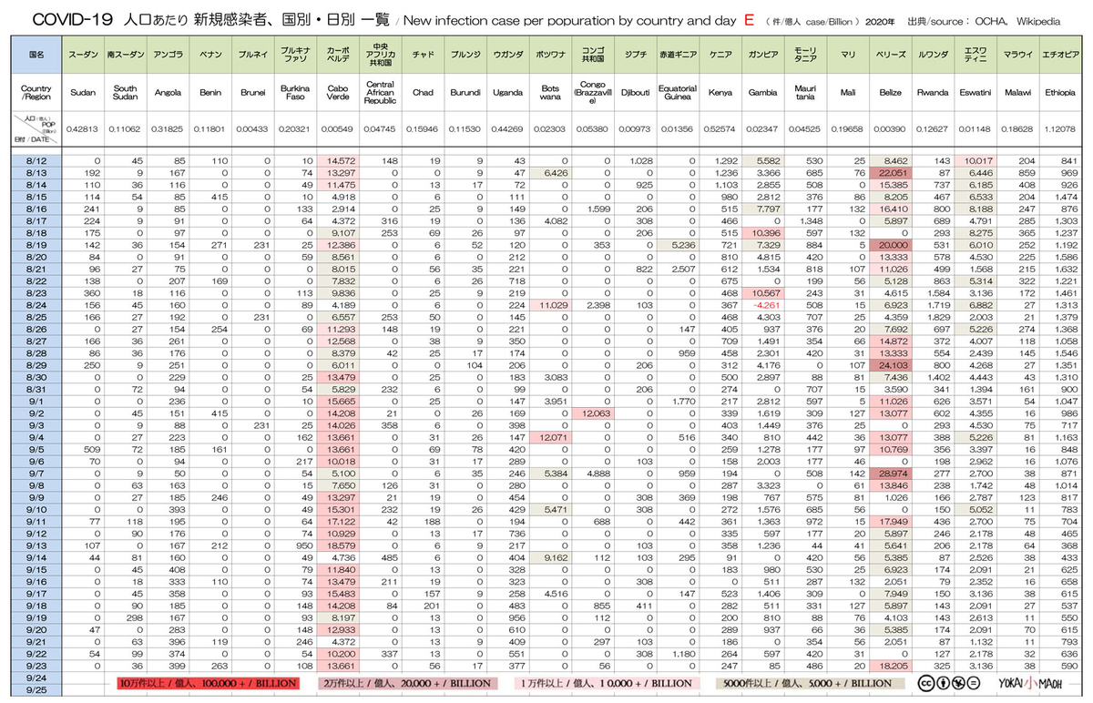Image resolution: width=1093 pixels, height=703 pixels.
Task: Click the Japanese header 'スーダン'
Action: (x=83, y=55)
